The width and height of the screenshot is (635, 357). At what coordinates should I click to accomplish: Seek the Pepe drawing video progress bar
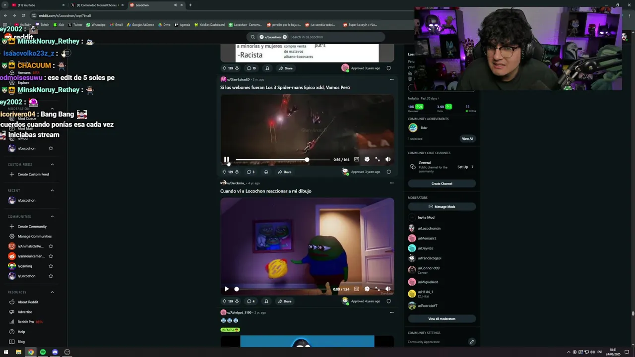point(283,289)
